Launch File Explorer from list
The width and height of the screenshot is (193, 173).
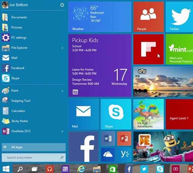pyautogui.click(x=15, y=48)
